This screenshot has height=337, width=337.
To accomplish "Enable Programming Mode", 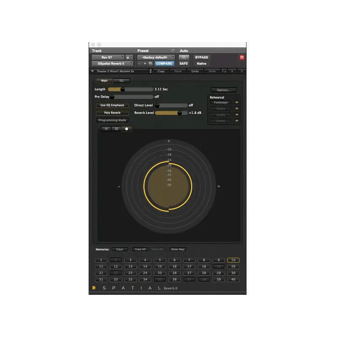I will click(112, 120).
